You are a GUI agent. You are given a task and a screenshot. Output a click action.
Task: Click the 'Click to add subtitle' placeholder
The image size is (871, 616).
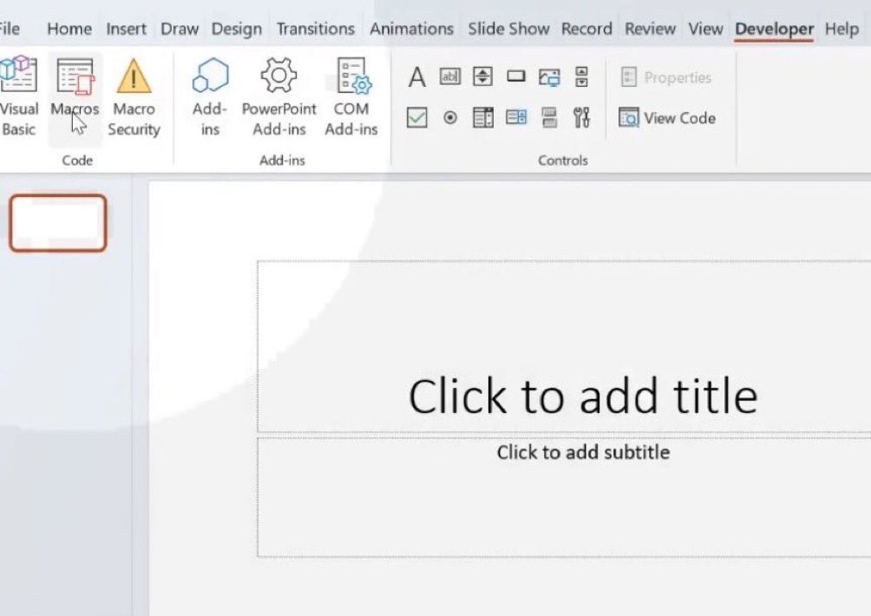pyautogui.click(x=564, y=497)
